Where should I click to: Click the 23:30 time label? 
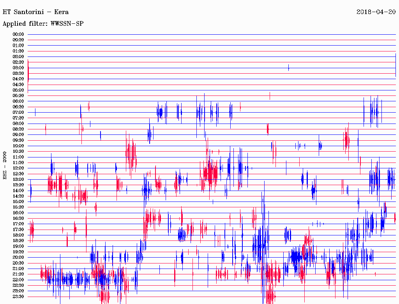(18, 296)
